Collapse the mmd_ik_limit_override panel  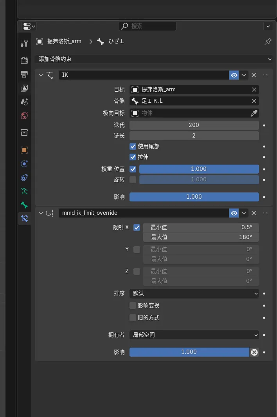pyautogui.click(x=41, y=213)
